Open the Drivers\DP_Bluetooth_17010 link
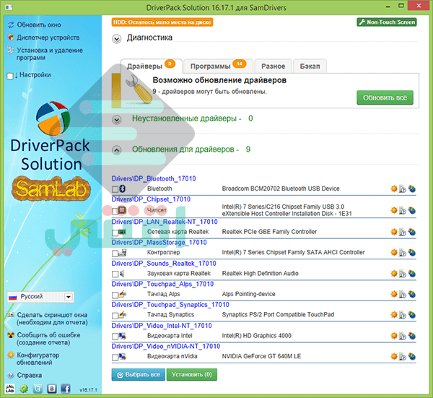Viewport: 433px width, 398px height. [154, 179]
